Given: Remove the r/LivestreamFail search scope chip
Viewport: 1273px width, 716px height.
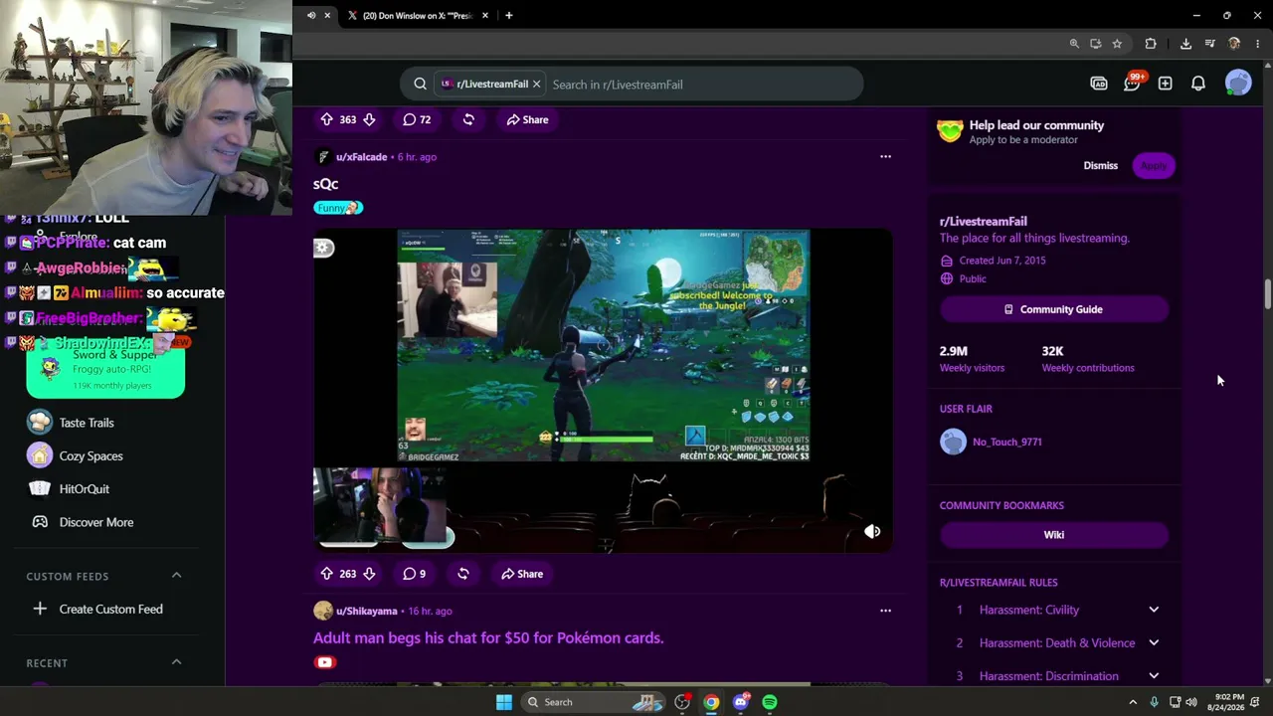Looking at the screenshot, I should pyautogui.click(x=536, y=85).
